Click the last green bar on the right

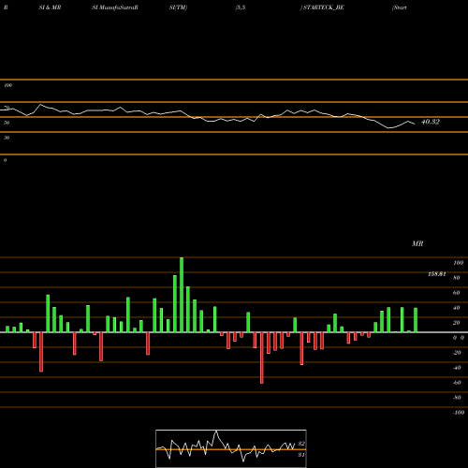[416, 320]
